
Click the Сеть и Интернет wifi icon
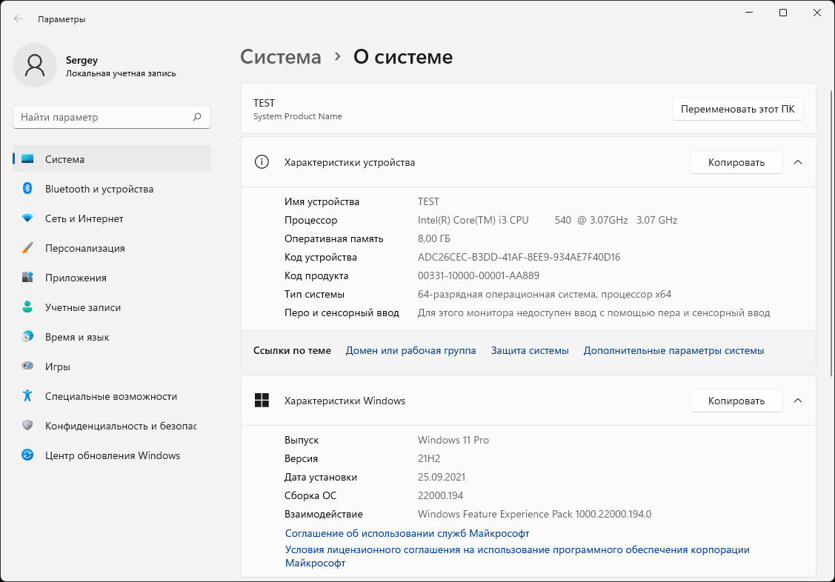(27, 218)
